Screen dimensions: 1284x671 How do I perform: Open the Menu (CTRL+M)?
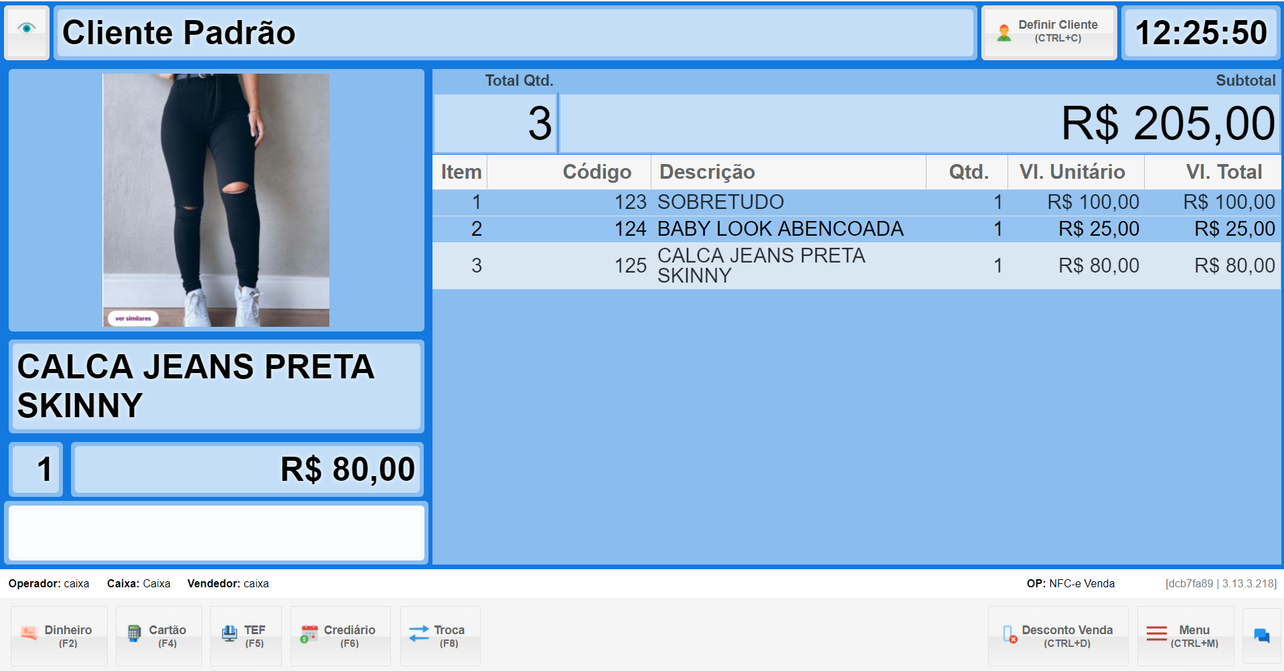(1186, 636)
